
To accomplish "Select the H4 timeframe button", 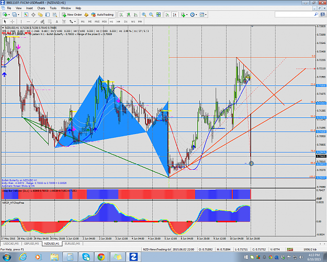I will coord(118,21).
